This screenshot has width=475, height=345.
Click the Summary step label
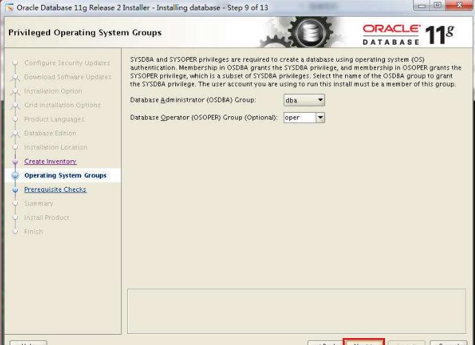38,203
